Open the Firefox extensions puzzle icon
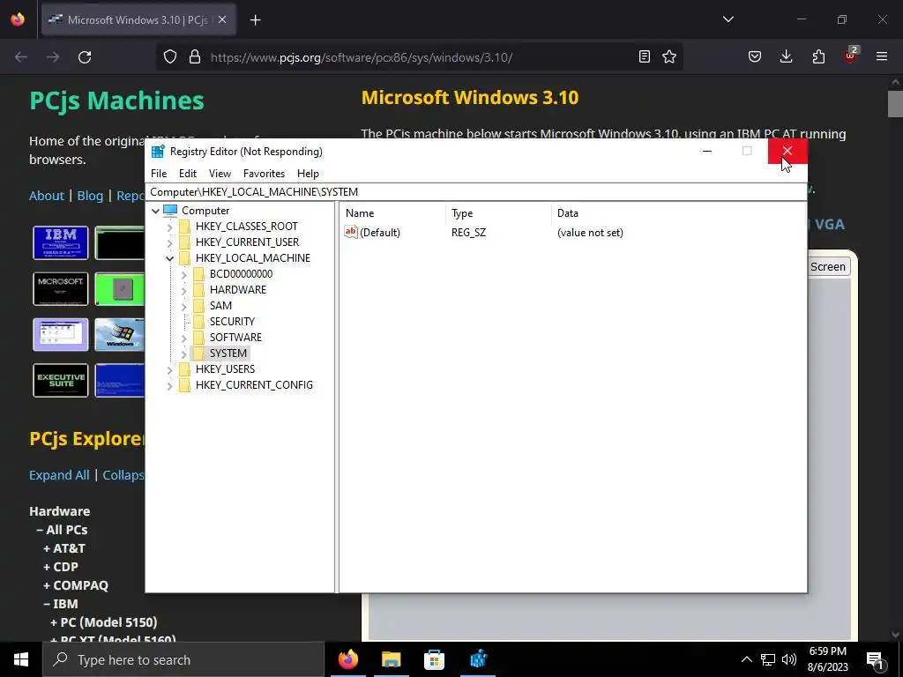Image resolution: width=903 pixels, height=677 pixels. pos(818,56)
